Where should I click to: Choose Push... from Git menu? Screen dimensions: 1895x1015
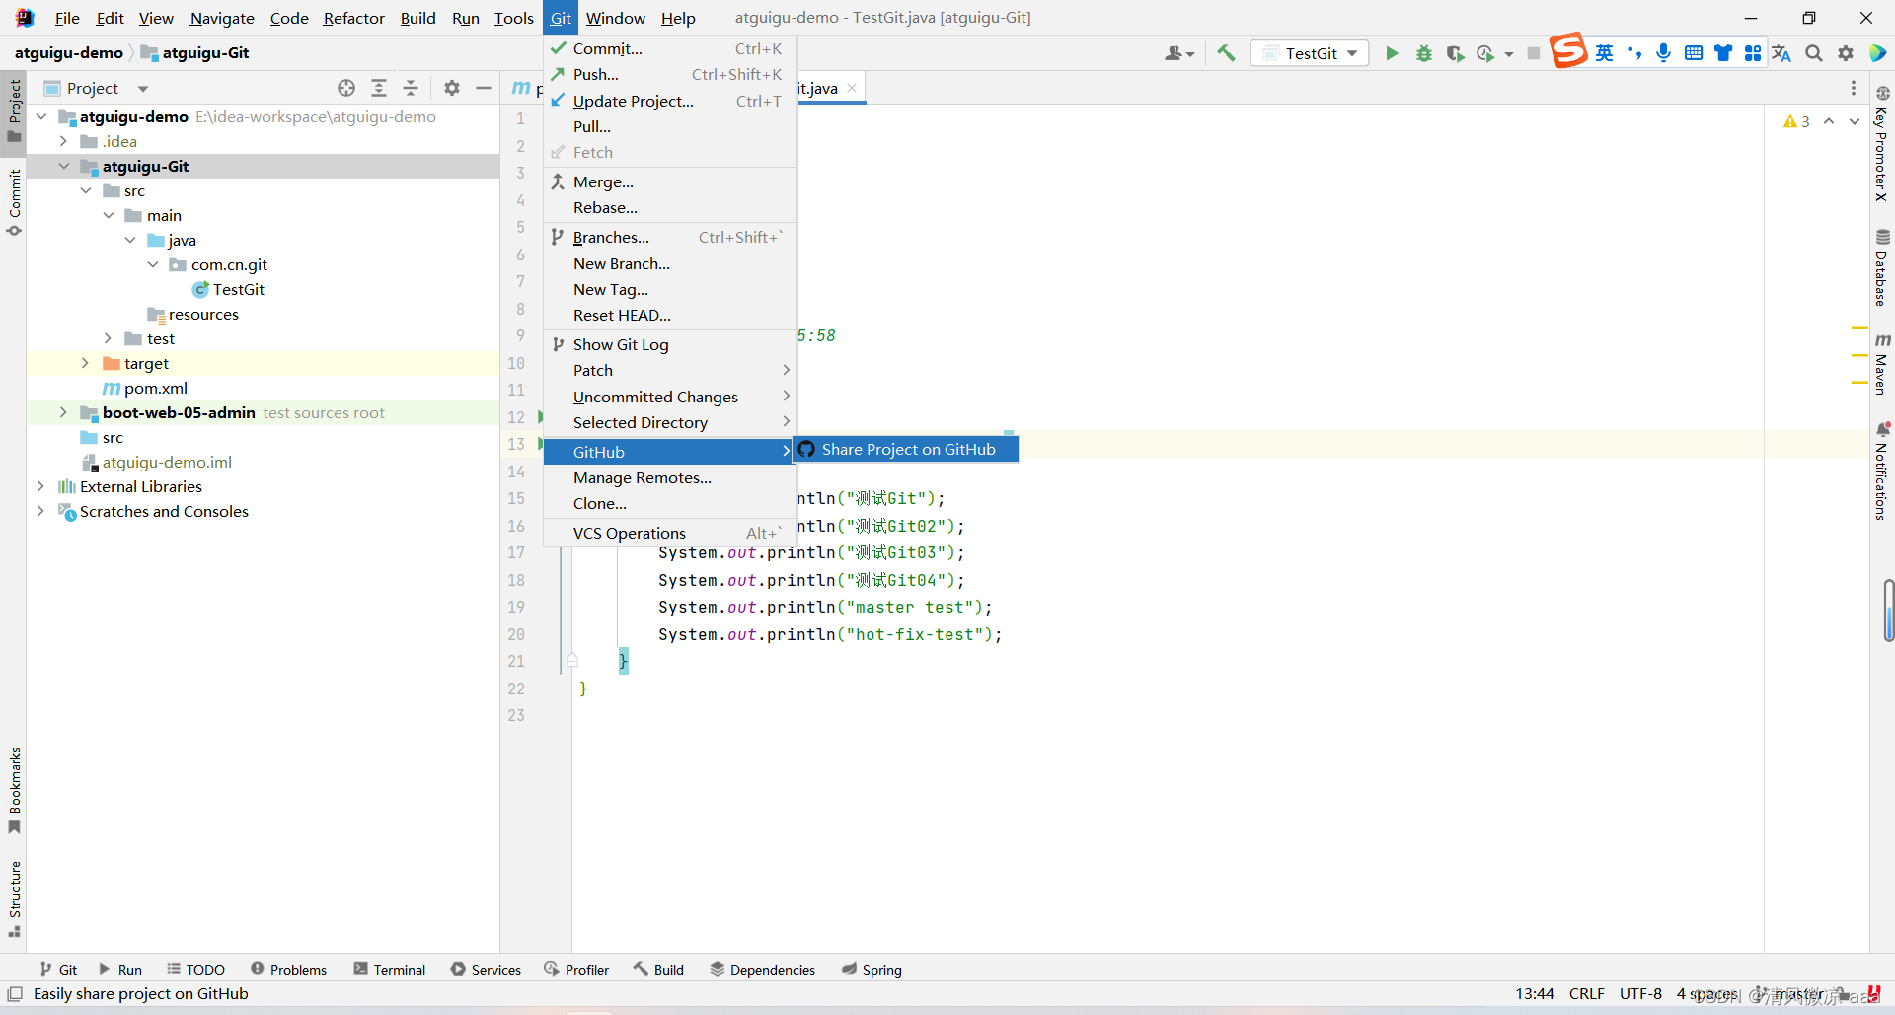point(670,74)
